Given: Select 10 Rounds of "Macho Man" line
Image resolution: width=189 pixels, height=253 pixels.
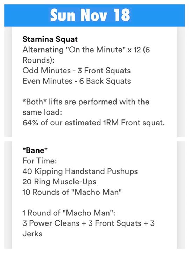Looking at the screenshot, I should 72,192.
